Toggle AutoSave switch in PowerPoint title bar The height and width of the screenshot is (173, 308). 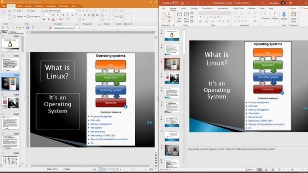175,3
